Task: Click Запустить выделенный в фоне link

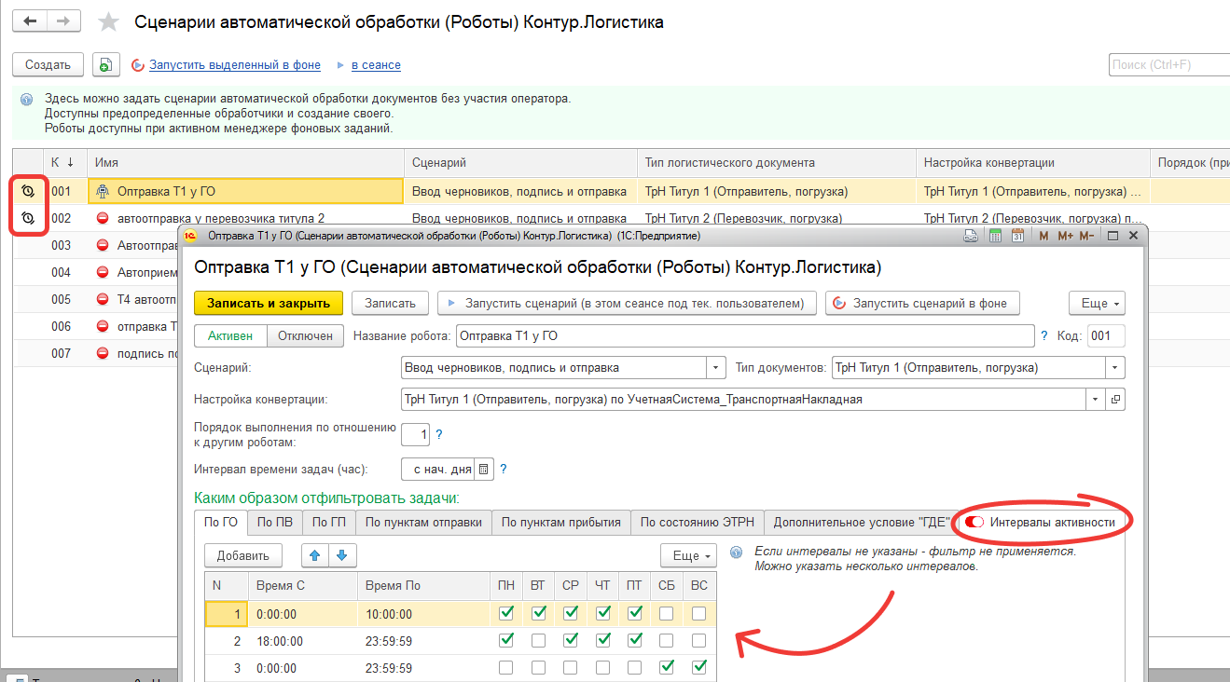Action: [x=234, y=65]
